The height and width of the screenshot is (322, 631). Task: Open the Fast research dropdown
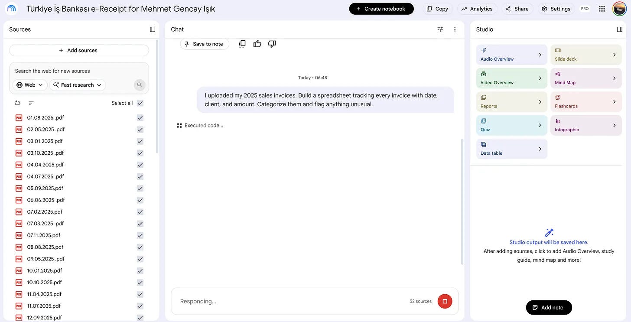point(77,85)
